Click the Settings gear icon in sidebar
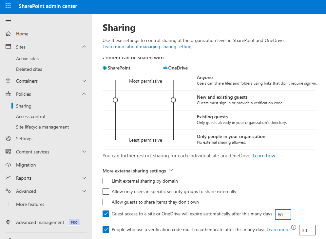This screenshot has height=239, width=326. [x=9, y=139]
